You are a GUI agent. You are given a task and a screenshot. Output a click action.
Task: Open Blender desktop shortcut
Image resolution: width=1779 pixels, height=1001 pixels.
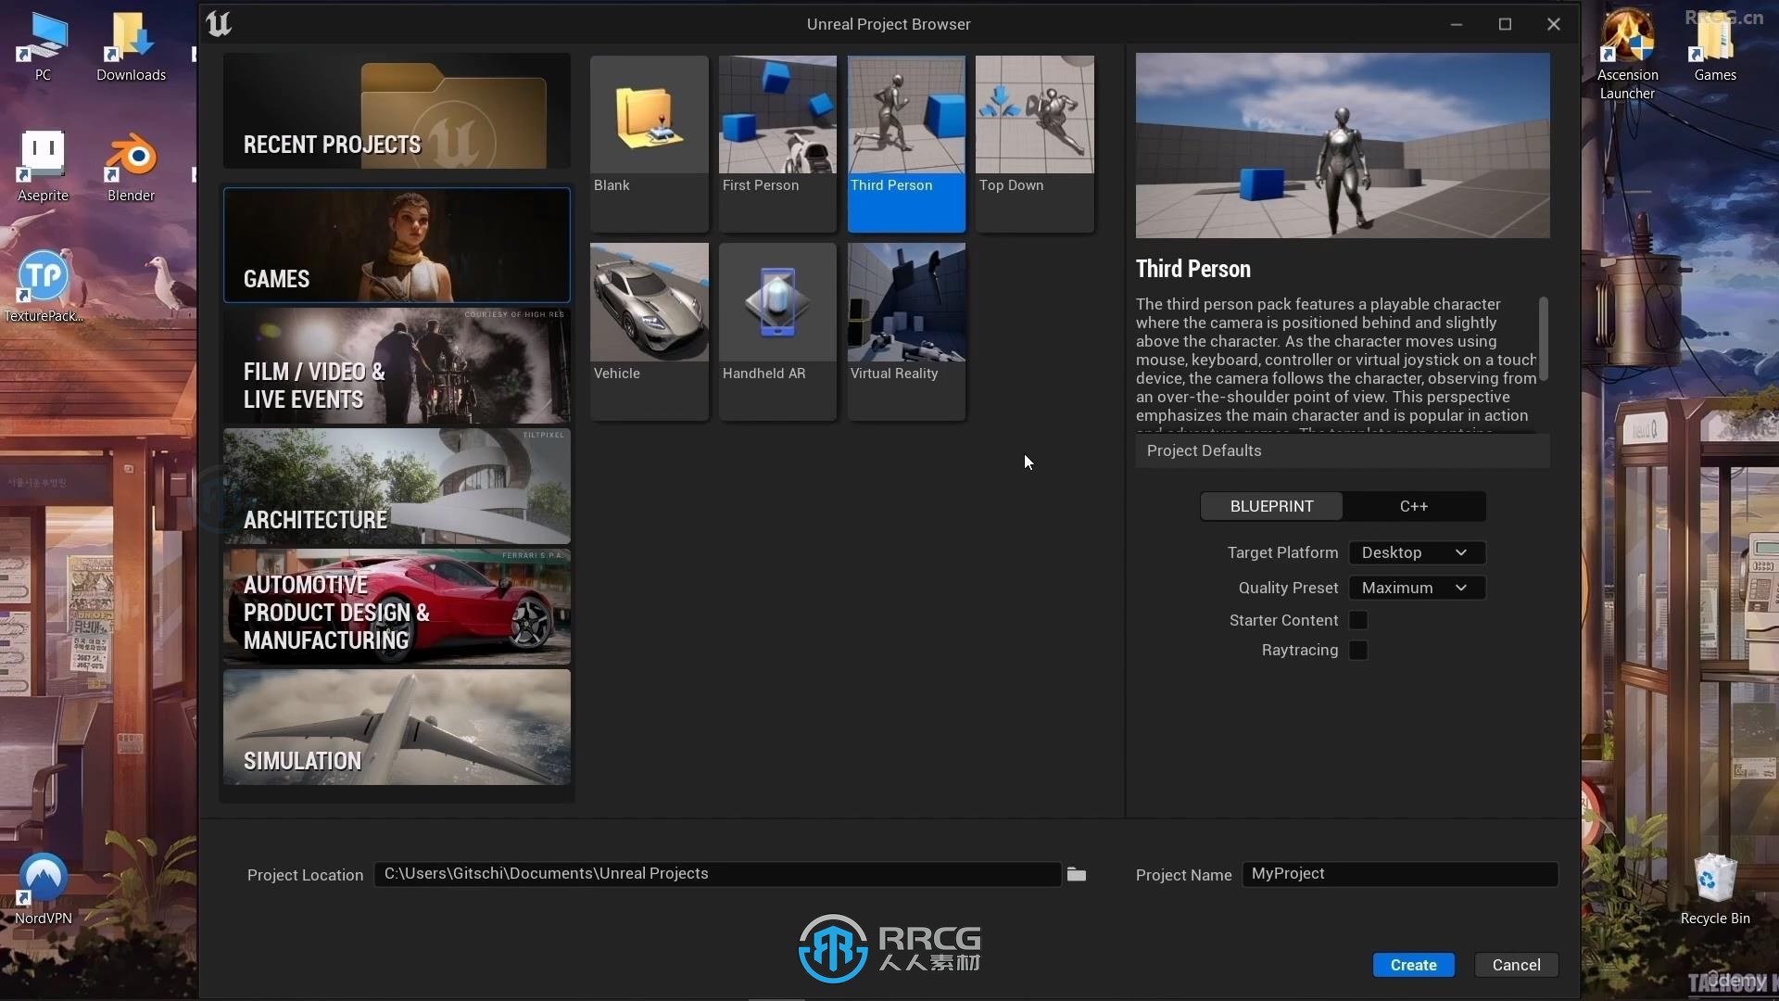click(131, 167)
